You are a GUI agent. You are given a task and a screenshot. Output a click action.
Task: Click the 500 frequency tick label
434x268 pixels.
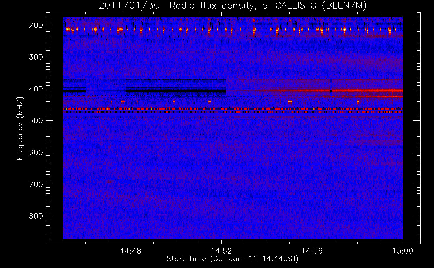[36, 121]
